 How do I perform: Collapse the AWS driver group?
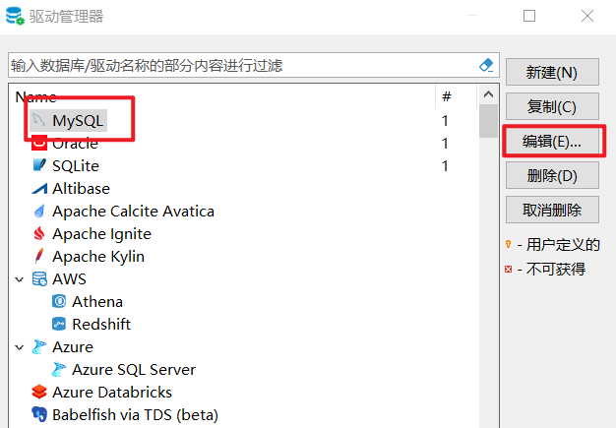tap(20, 279)
